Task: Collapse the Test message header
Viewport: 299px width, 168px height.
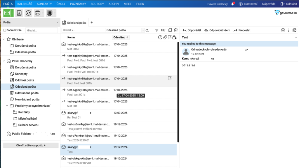Action: [296, 38]
